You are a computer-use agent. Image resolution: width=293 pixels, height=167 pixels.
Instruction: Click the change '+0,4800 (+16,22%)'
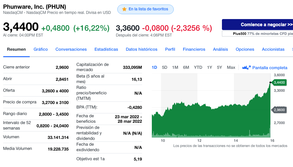(75, 28)
